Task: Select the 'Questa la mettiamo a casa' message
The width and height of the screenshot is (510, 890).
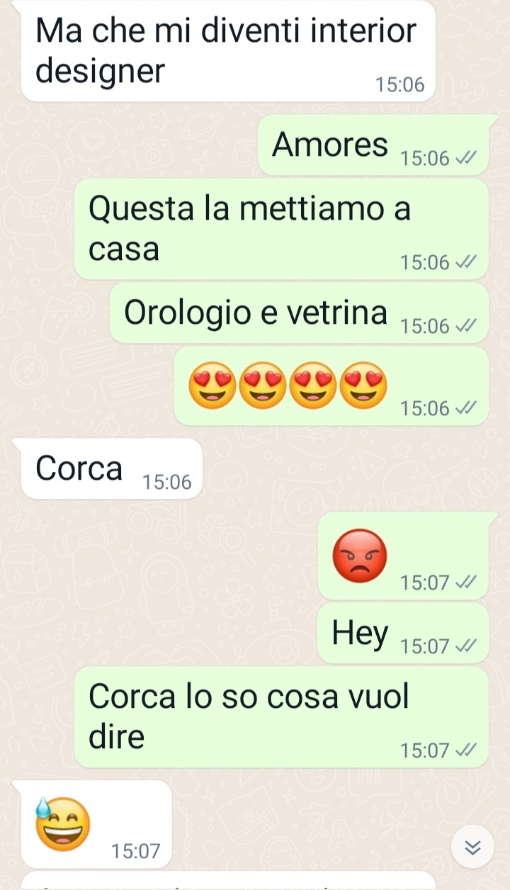Action: [x=281, y=229]
